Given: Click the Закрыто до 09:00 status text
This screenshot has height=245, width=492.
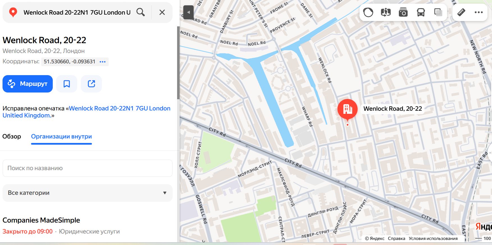Looking at the screenshot, I should (x=28, y=232).
